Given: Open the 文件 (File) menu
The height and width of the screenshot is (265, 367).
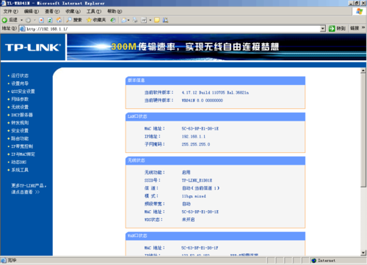Looking at the screenshot, I should pyautogui.click(x=10, y=11).
